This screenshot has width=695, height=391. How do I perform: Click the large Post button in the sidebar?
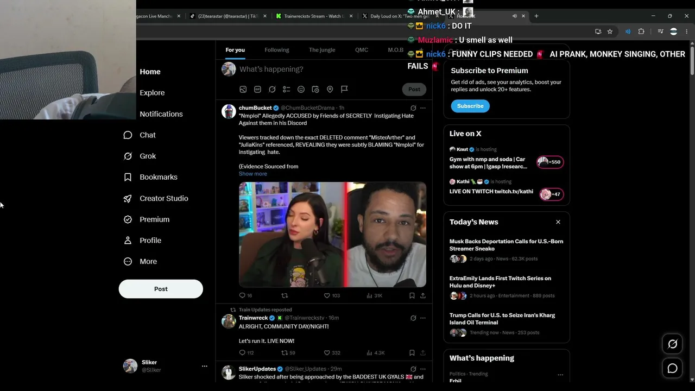(x=161, y=289)
